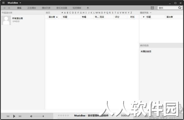Click the 标题 header in playlist panel
This screenshot has width=184, height=120.
(x=148, y=17)
